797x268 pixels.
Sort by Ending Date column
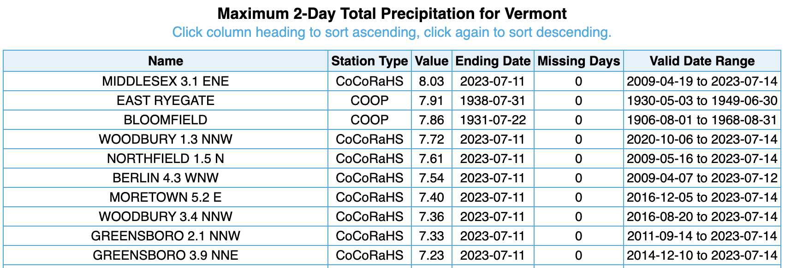[x=493, y=61]
